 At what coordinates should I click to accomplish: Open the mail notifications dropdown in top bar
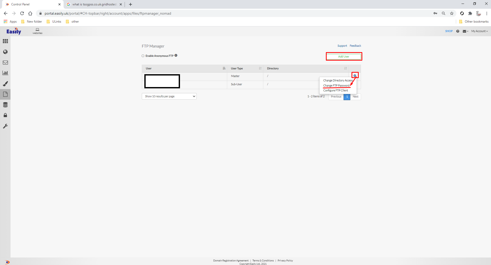[x=465, y=31]
